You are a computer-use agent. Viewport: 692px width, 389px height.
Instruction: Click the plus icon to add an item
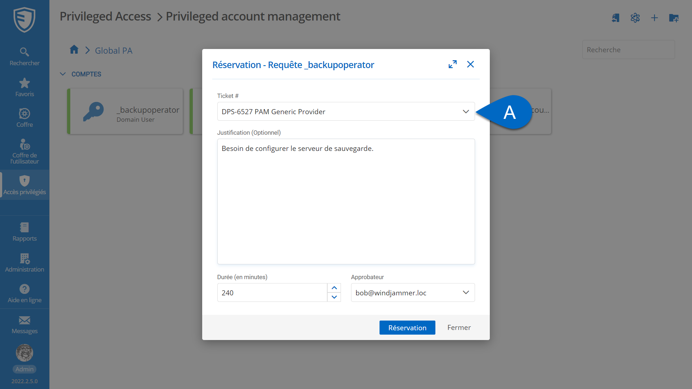654,18
